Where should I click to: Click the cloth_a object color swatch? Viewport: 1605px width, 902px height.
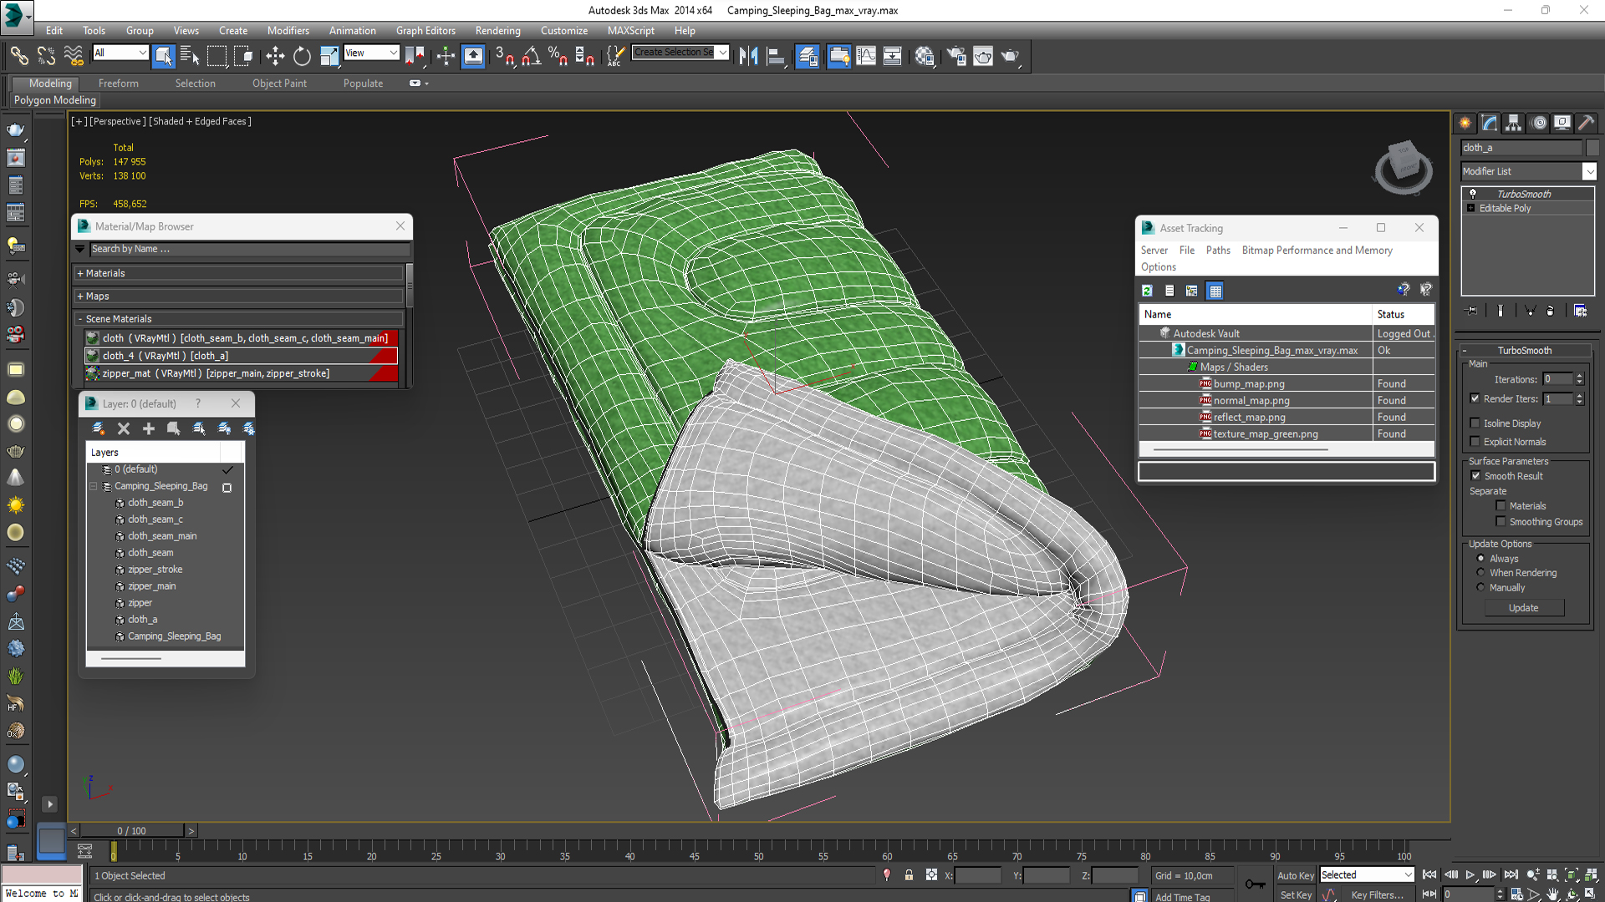(x=1592, y=148)
